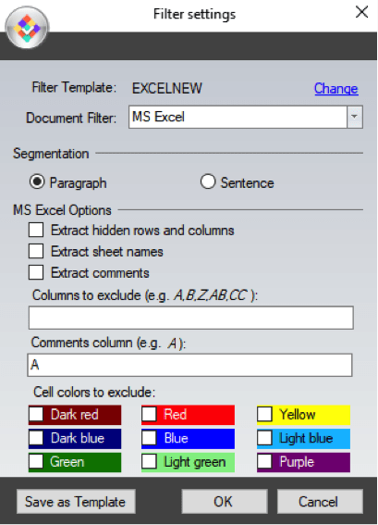Open the Document Filter dropdown arrow
The width and height of the screenshot is (378, 525).
click(355, 117)
